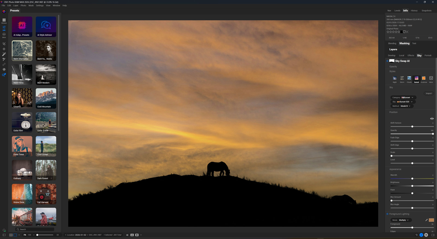Click the Warmth slider handle
The width and height of the screenshot is (437, 239).
(412, 179)
